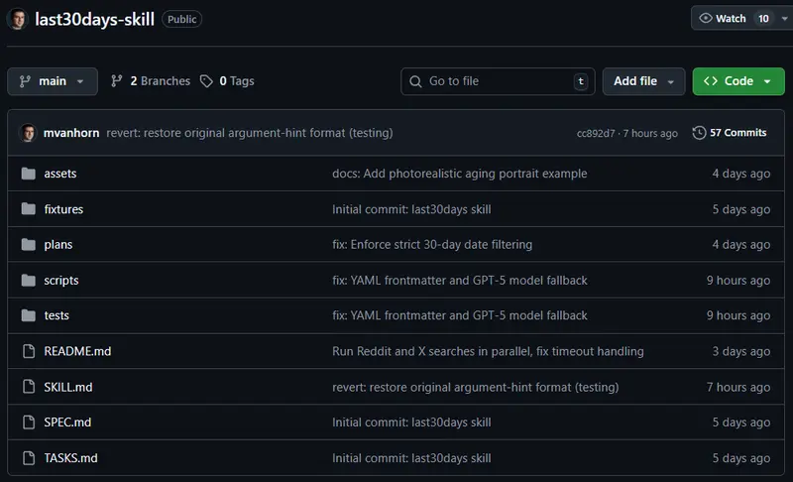Image resolution: width=793 pixels, height=482 pixels.
Task: Expand the Add file dropdown
Action: click(x=643, y=81)
